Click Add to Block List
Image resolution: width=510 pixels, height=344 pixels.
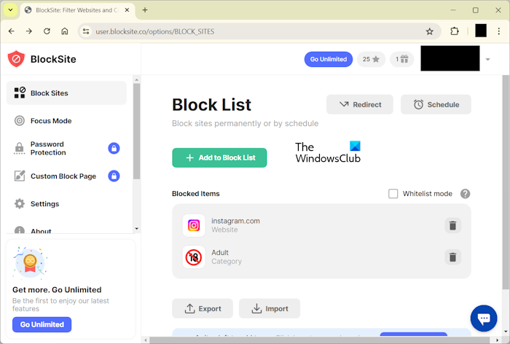click(x=219, y=158)
